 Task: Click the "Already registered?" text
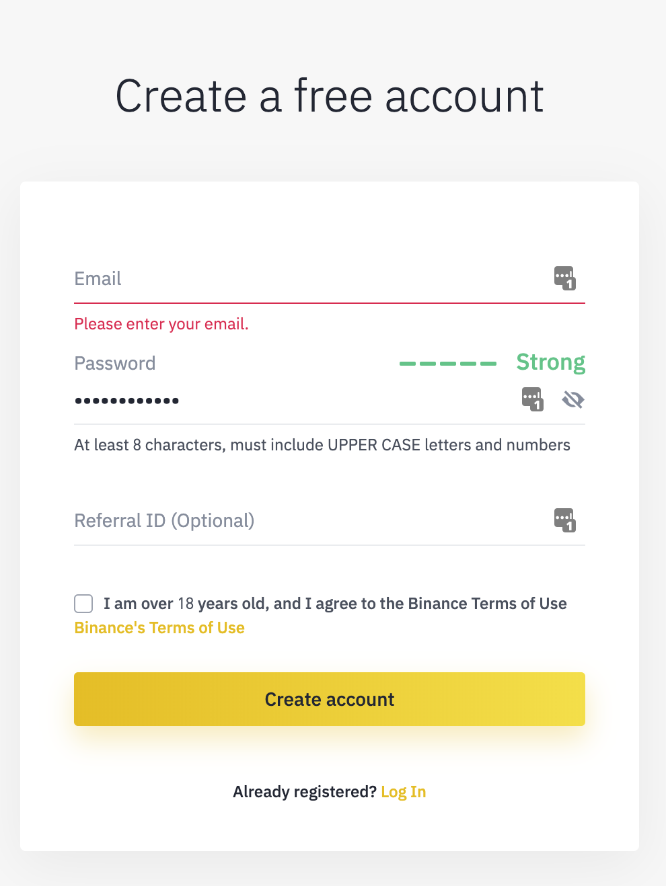[304, 792]
